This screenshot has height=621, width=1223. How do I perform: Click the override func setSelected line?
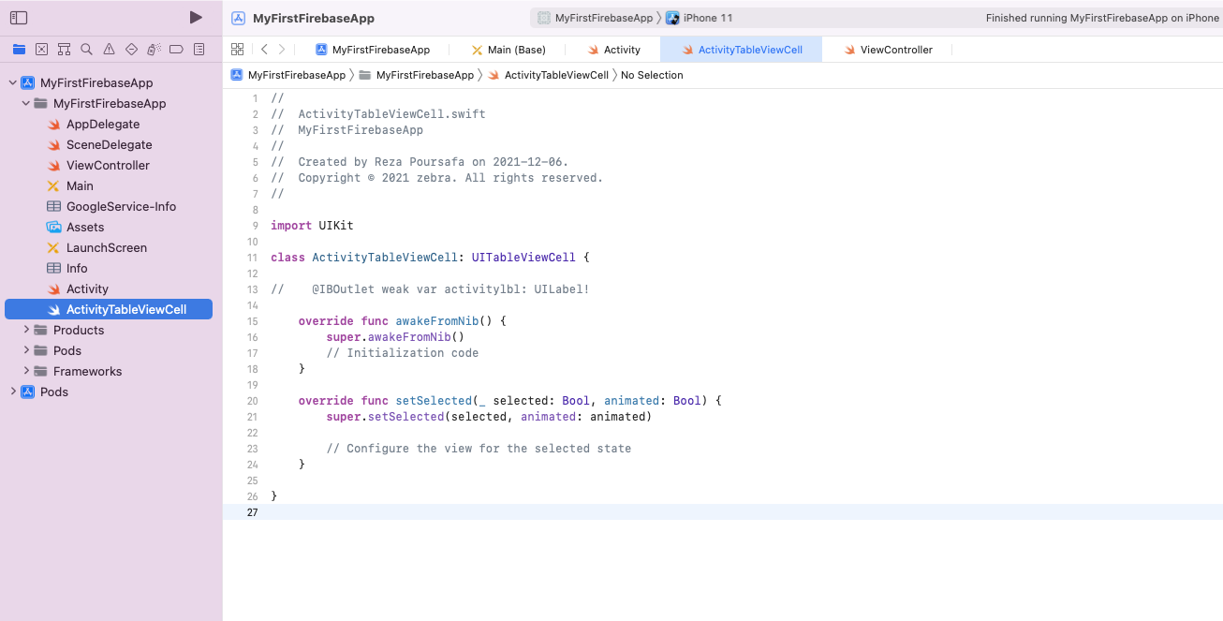(510, 401)
